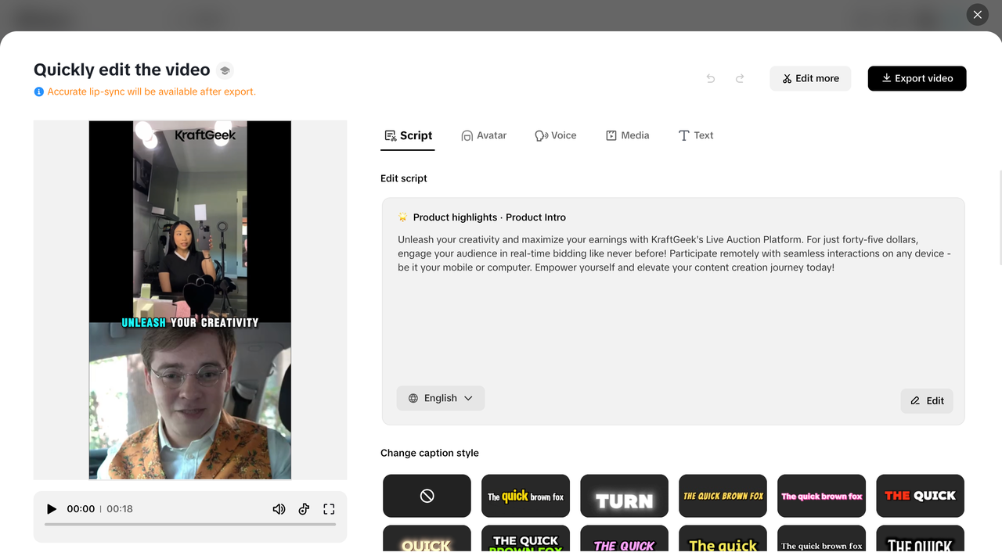The height and width of the screenshot is (556, 1002).
Task: Click the badge icon beside the video title
Action: point(225,70)
